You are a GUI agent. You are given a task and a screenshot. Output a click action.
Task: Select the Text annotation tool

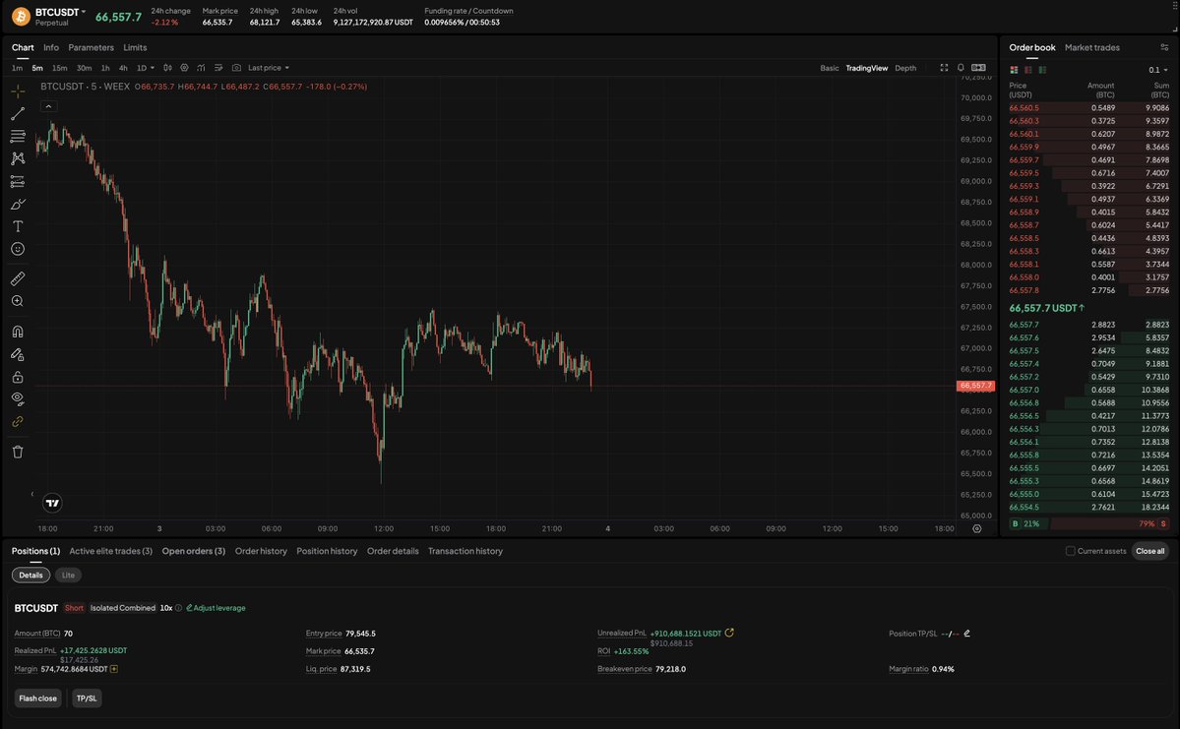pyautogui.click(x=18, y=226)
